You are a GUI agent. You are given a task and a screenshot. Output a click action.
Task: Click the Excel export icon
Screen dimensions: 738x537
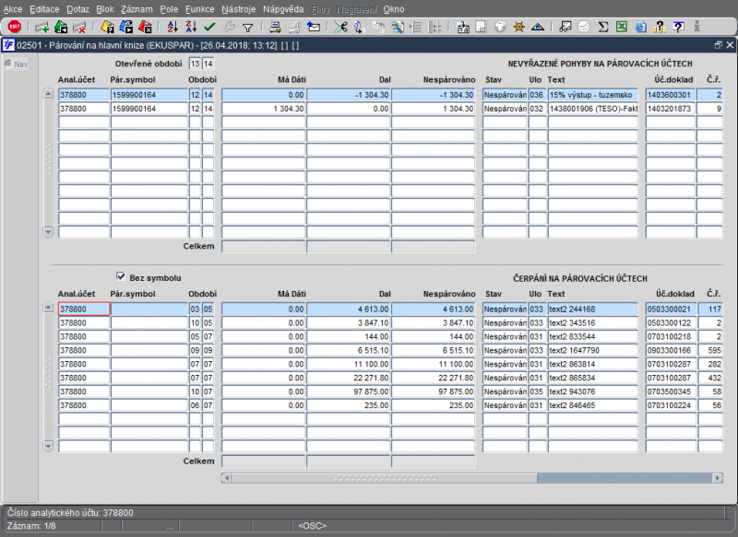point(621,27)
